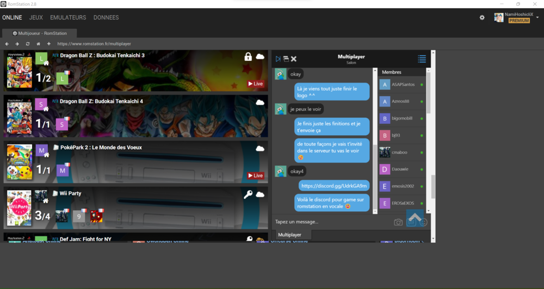Open the settings gear
This screenshot has height=289, width=544.
[482, 18]
